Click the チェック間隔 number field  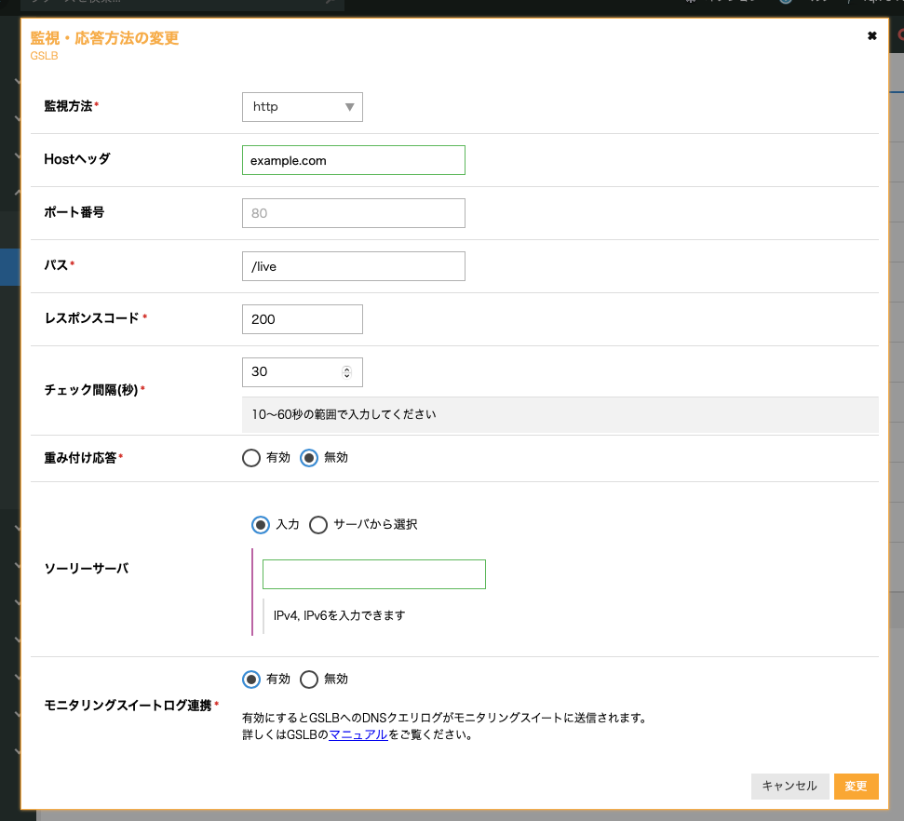[289, 371]
